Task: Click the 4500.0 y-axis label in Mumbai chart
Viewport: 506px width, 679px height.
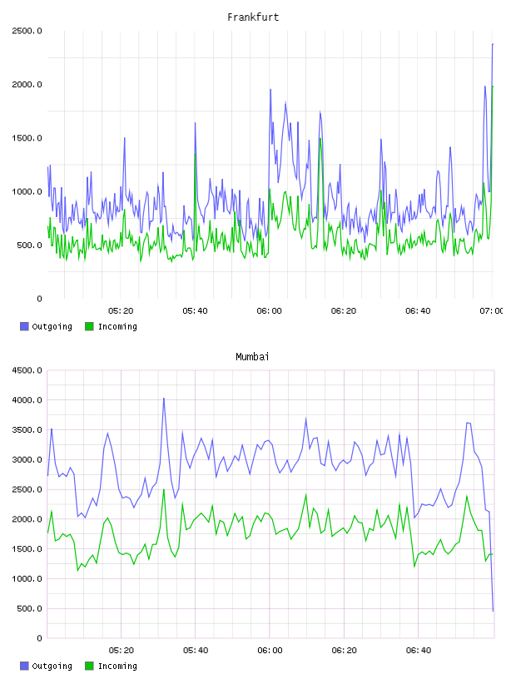Action: 27,370
